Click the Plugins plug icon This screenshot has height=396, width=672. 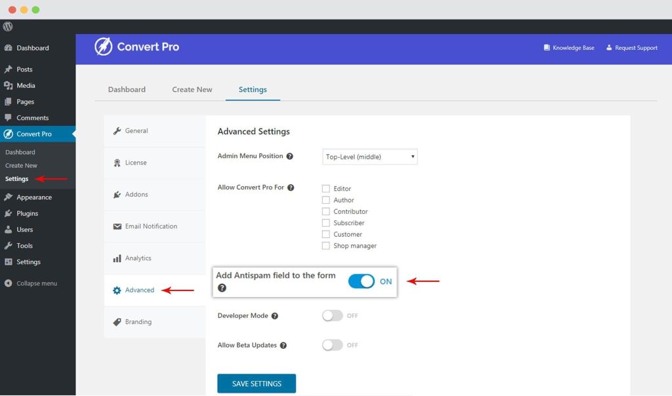[x=8, y=213]
